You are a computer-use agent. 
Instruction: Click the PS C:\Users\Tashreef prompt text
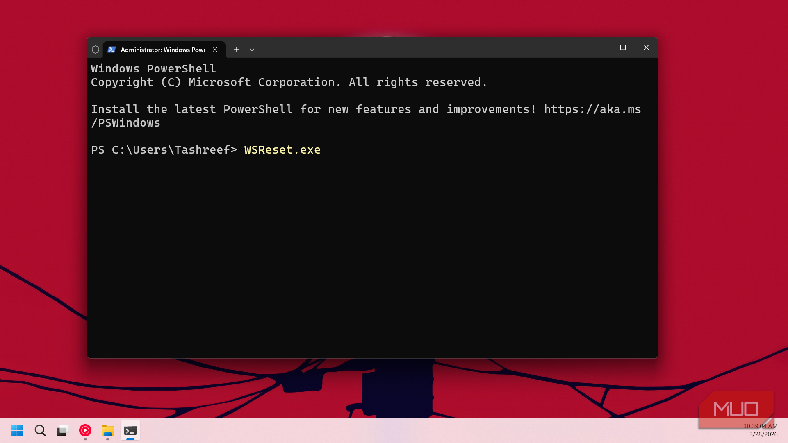tap(164, 150)
